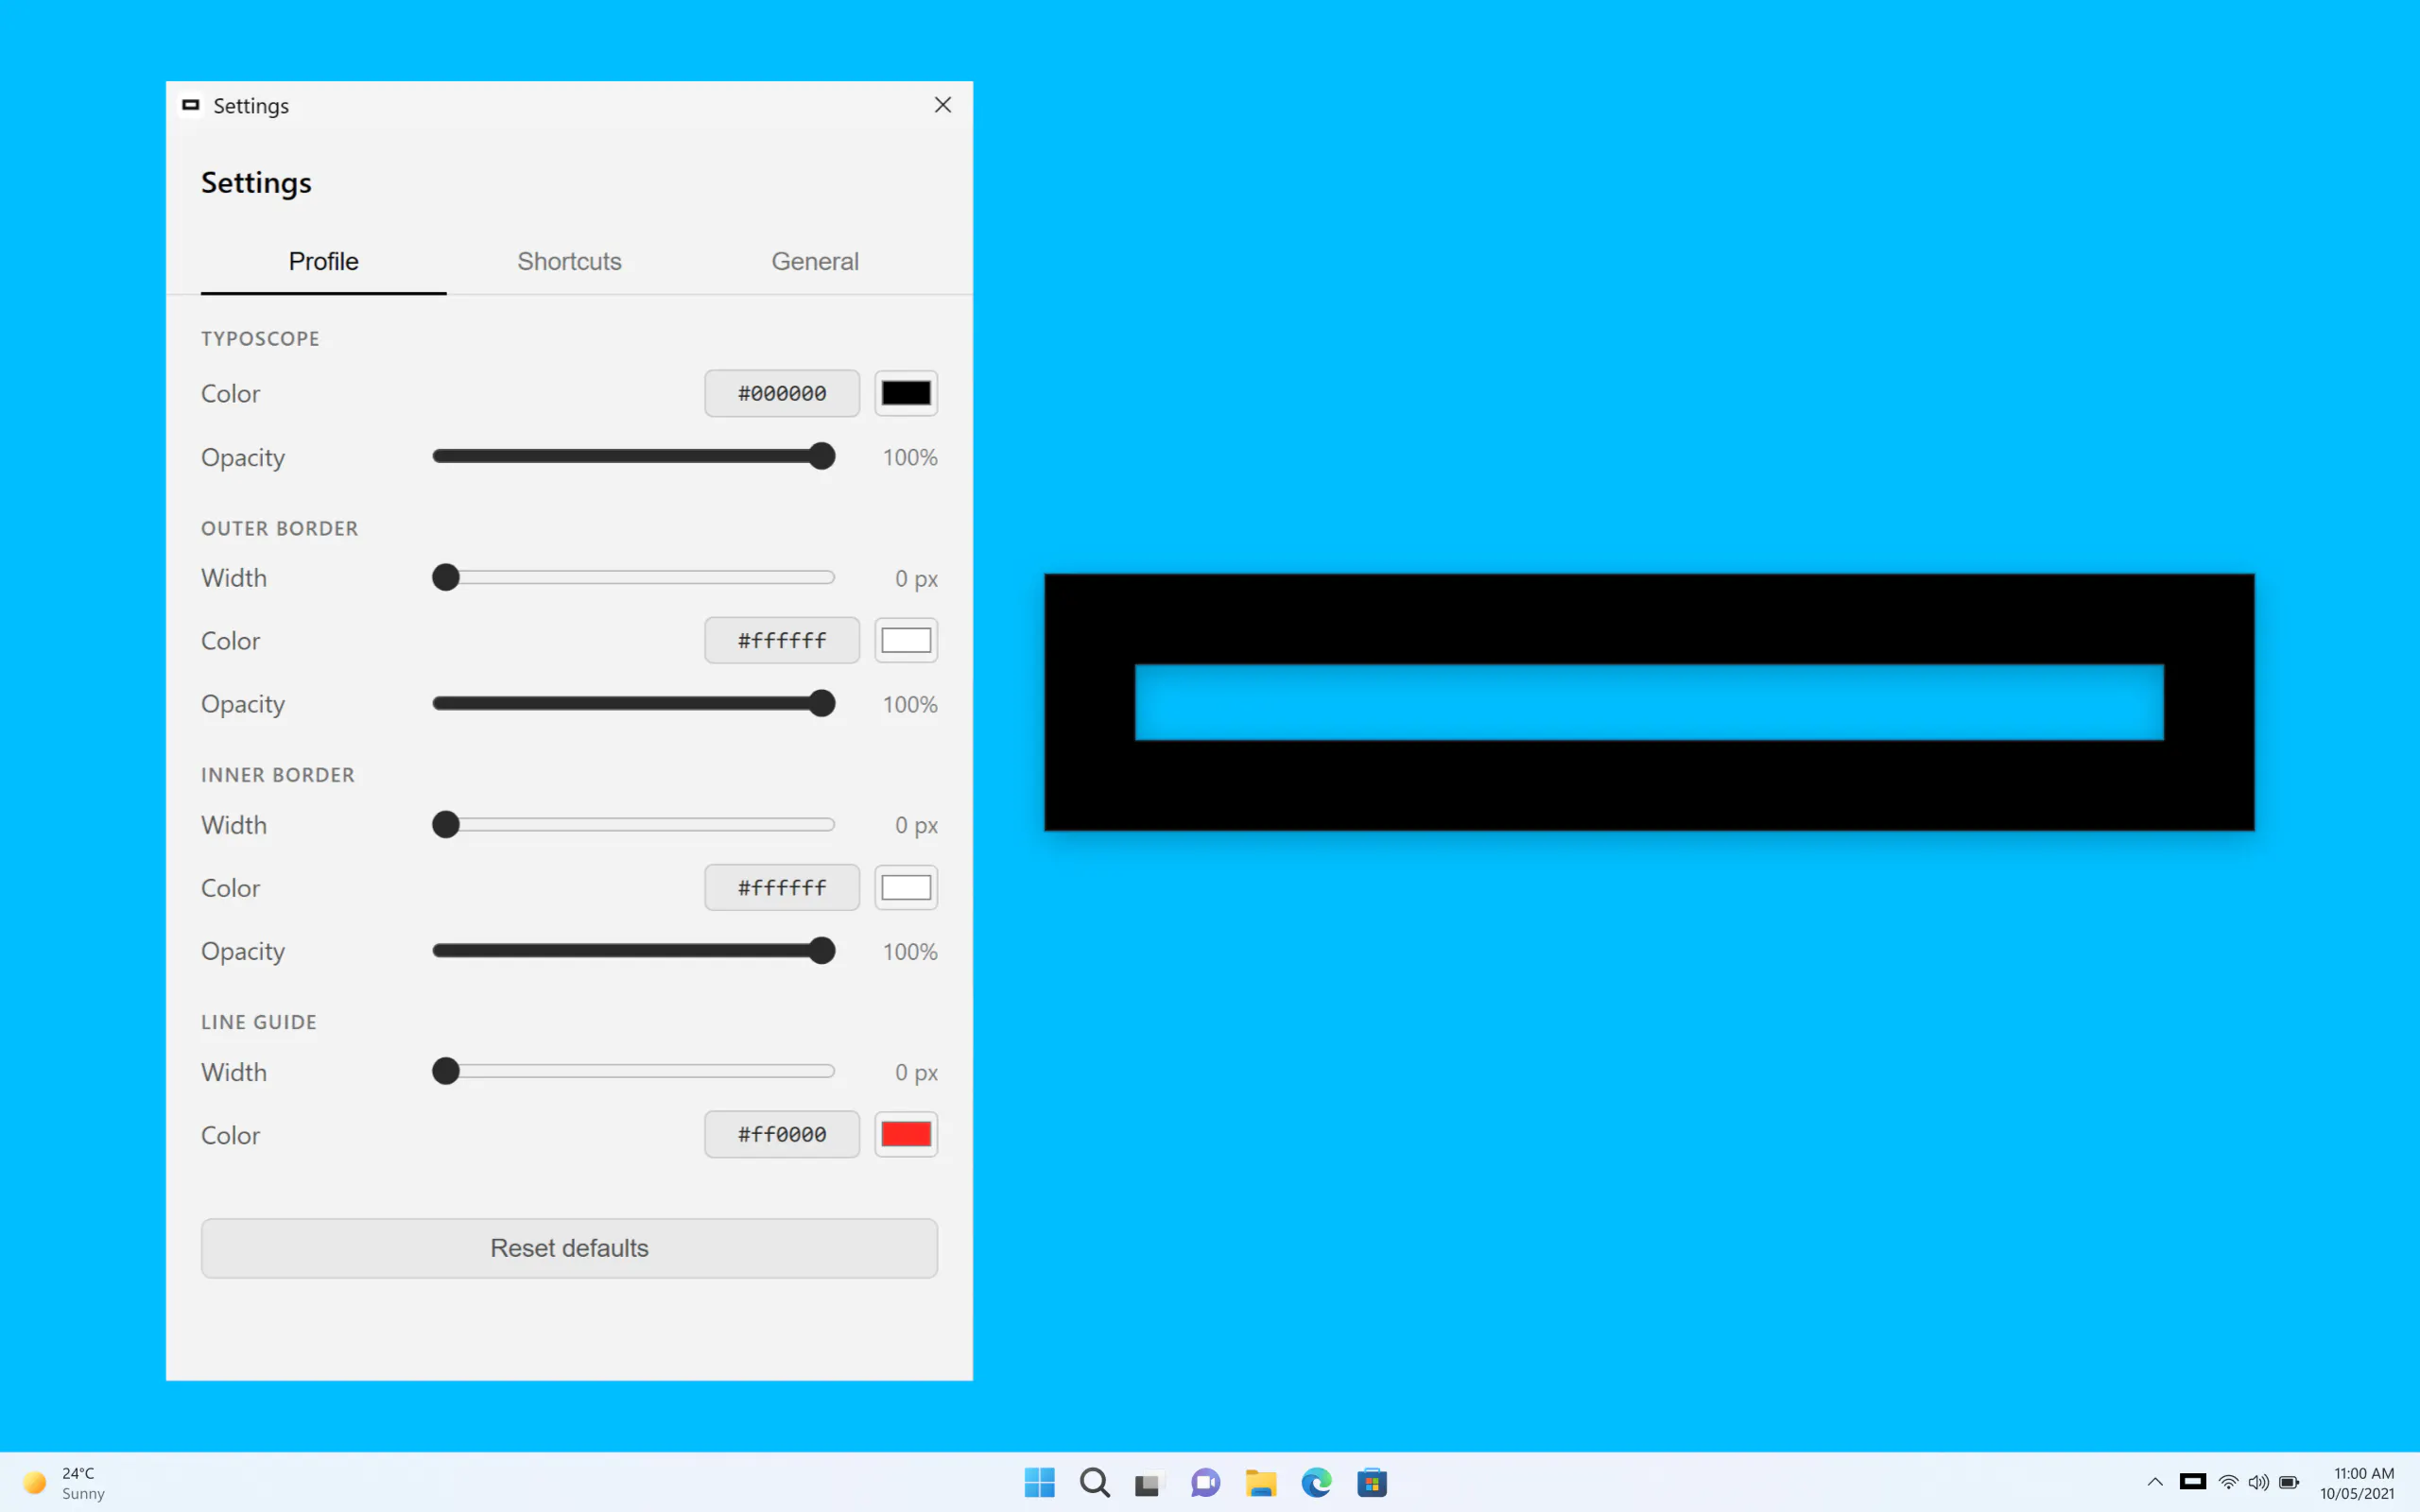Open the Windows Start menu

(1039, 1482)
